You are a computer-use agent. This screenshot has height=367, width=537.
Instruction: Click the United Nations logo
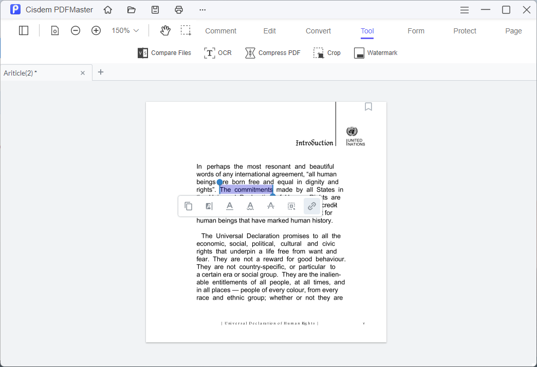pos(355,136)
